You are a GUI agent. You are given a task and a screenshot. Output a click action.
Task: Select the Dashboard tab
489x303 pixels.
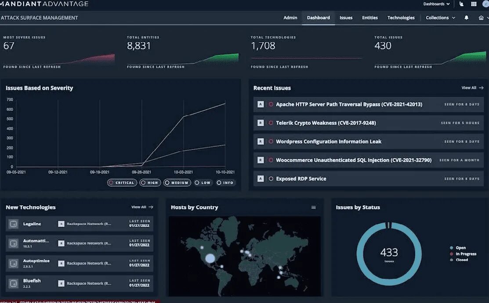[319, 18]
